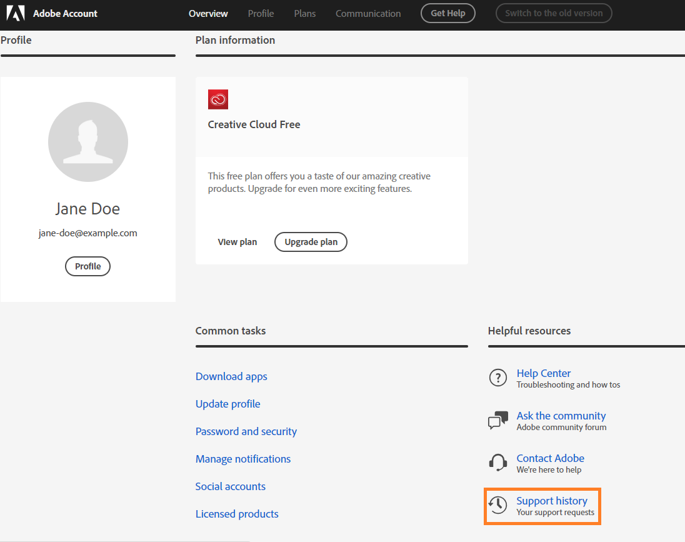
Task: Open Password and security link
Action: click(x=246, y=431)
